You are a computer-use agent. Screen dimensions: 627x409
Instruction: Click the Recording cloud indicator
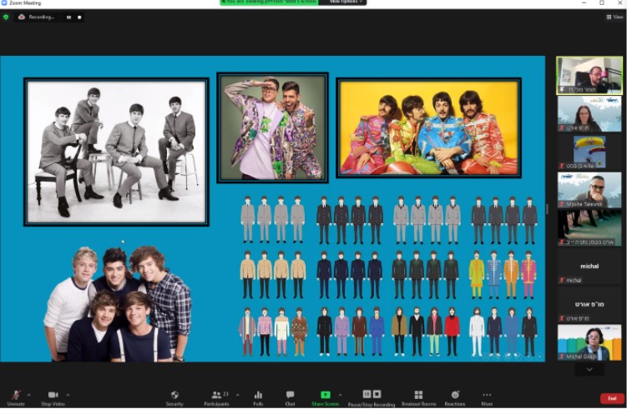(22, 17)
